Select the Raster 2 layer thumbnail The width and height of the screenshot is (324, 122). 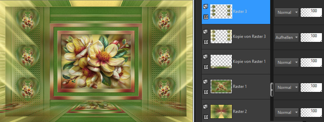[x=221, y=112]
